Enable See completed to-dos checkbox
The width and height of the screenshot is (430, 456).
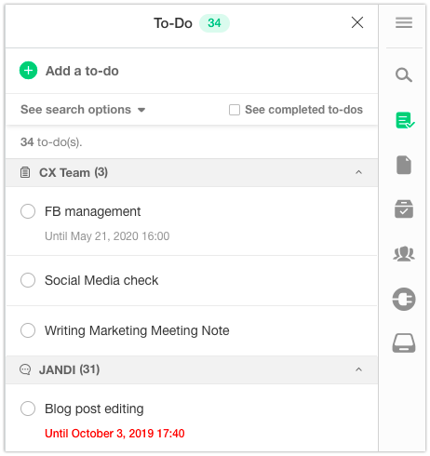235,110
